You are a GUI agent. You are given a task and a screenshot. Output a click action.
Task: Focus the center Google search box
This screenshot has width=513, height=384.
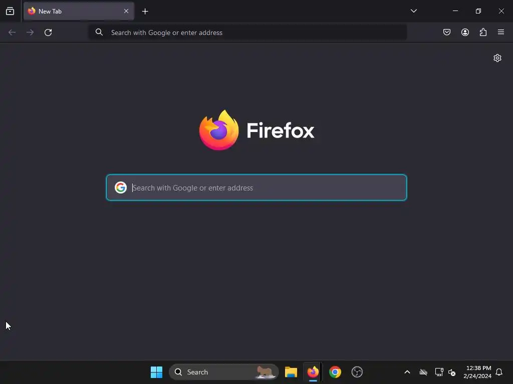(x=256, y=187)
